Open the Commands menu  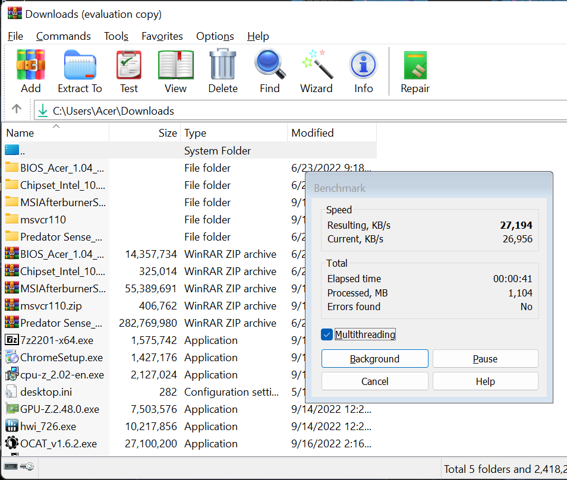pos(63,36)
